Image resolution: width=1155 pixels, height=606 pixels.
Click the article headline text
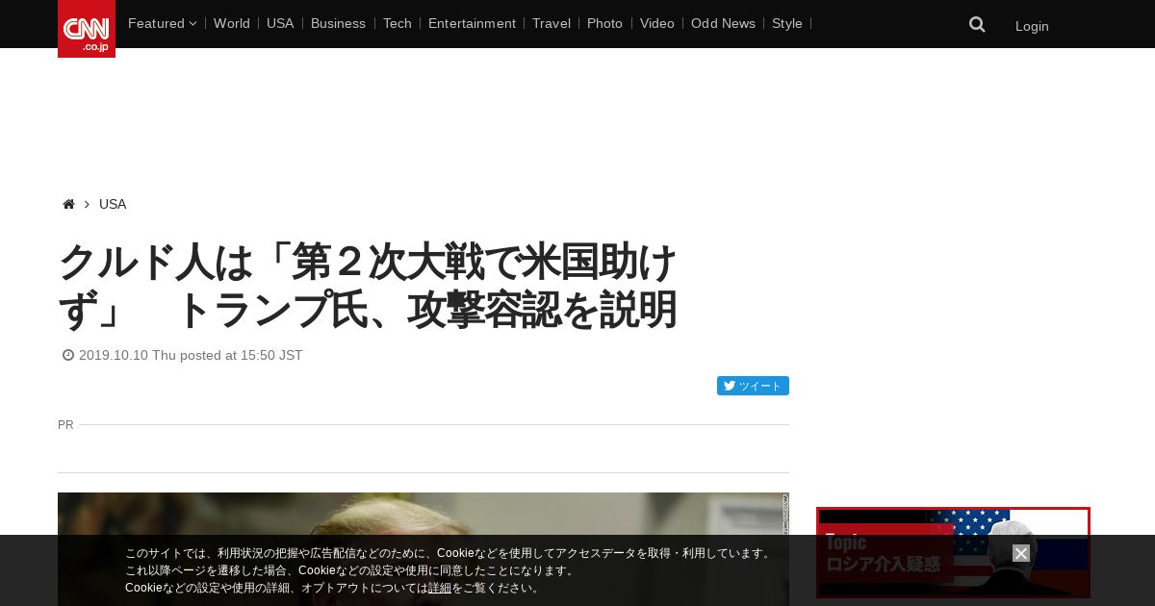pyautogui.click(x=369, y=286)
